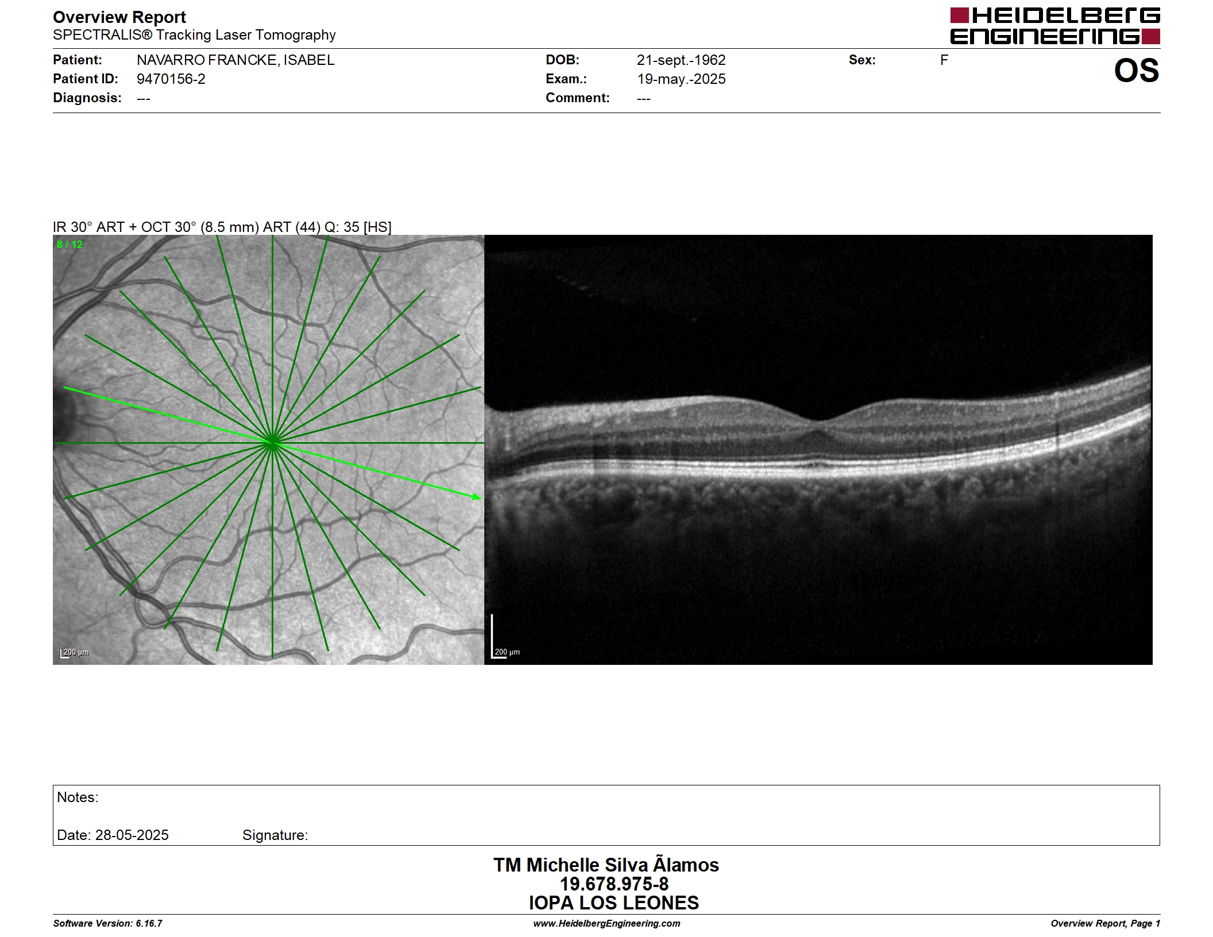Click the DOB value '21-sept.-1962'
The image size is (1213, 937).
pos(681,60)
